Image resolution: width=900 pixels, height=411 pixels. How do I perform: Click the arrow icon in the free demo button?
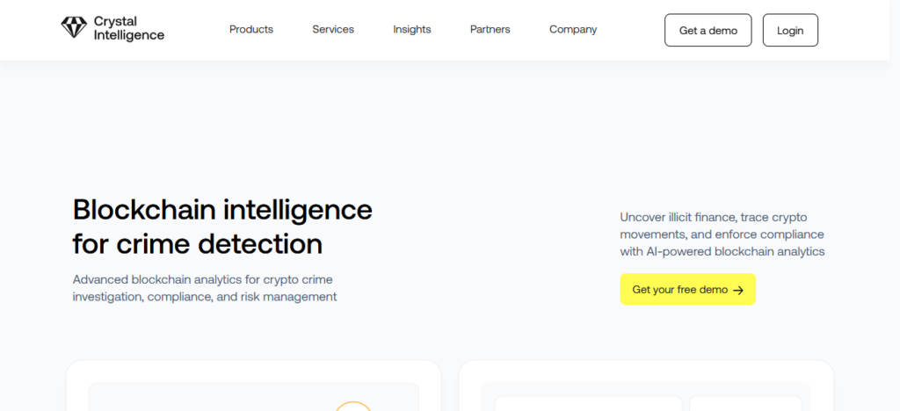738,290
